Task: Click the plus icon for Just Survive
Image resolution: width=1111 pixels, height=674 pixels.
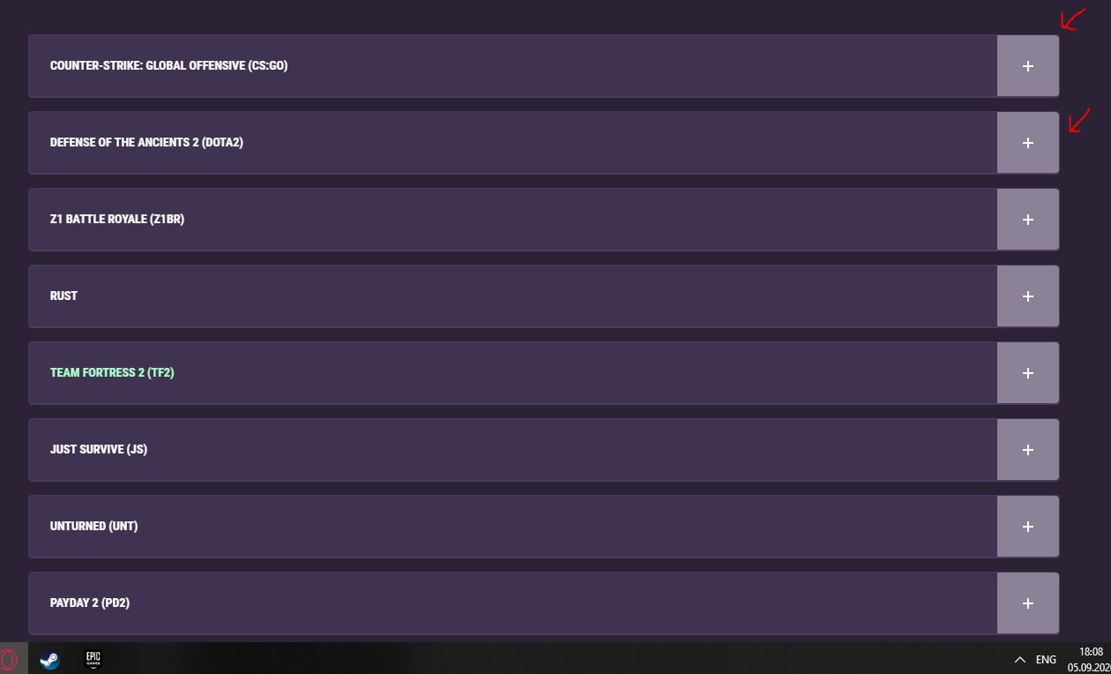Action: [1027, 450]
